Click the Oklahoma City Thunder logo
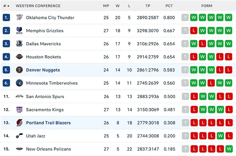Viewport: 236px width, 156px height. (19, 17)
